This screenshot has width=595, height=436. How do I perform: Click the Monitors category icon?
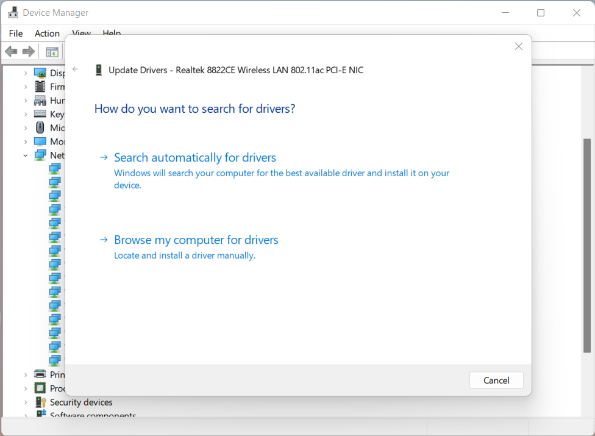pyautogui.click(x=40, y=141)
